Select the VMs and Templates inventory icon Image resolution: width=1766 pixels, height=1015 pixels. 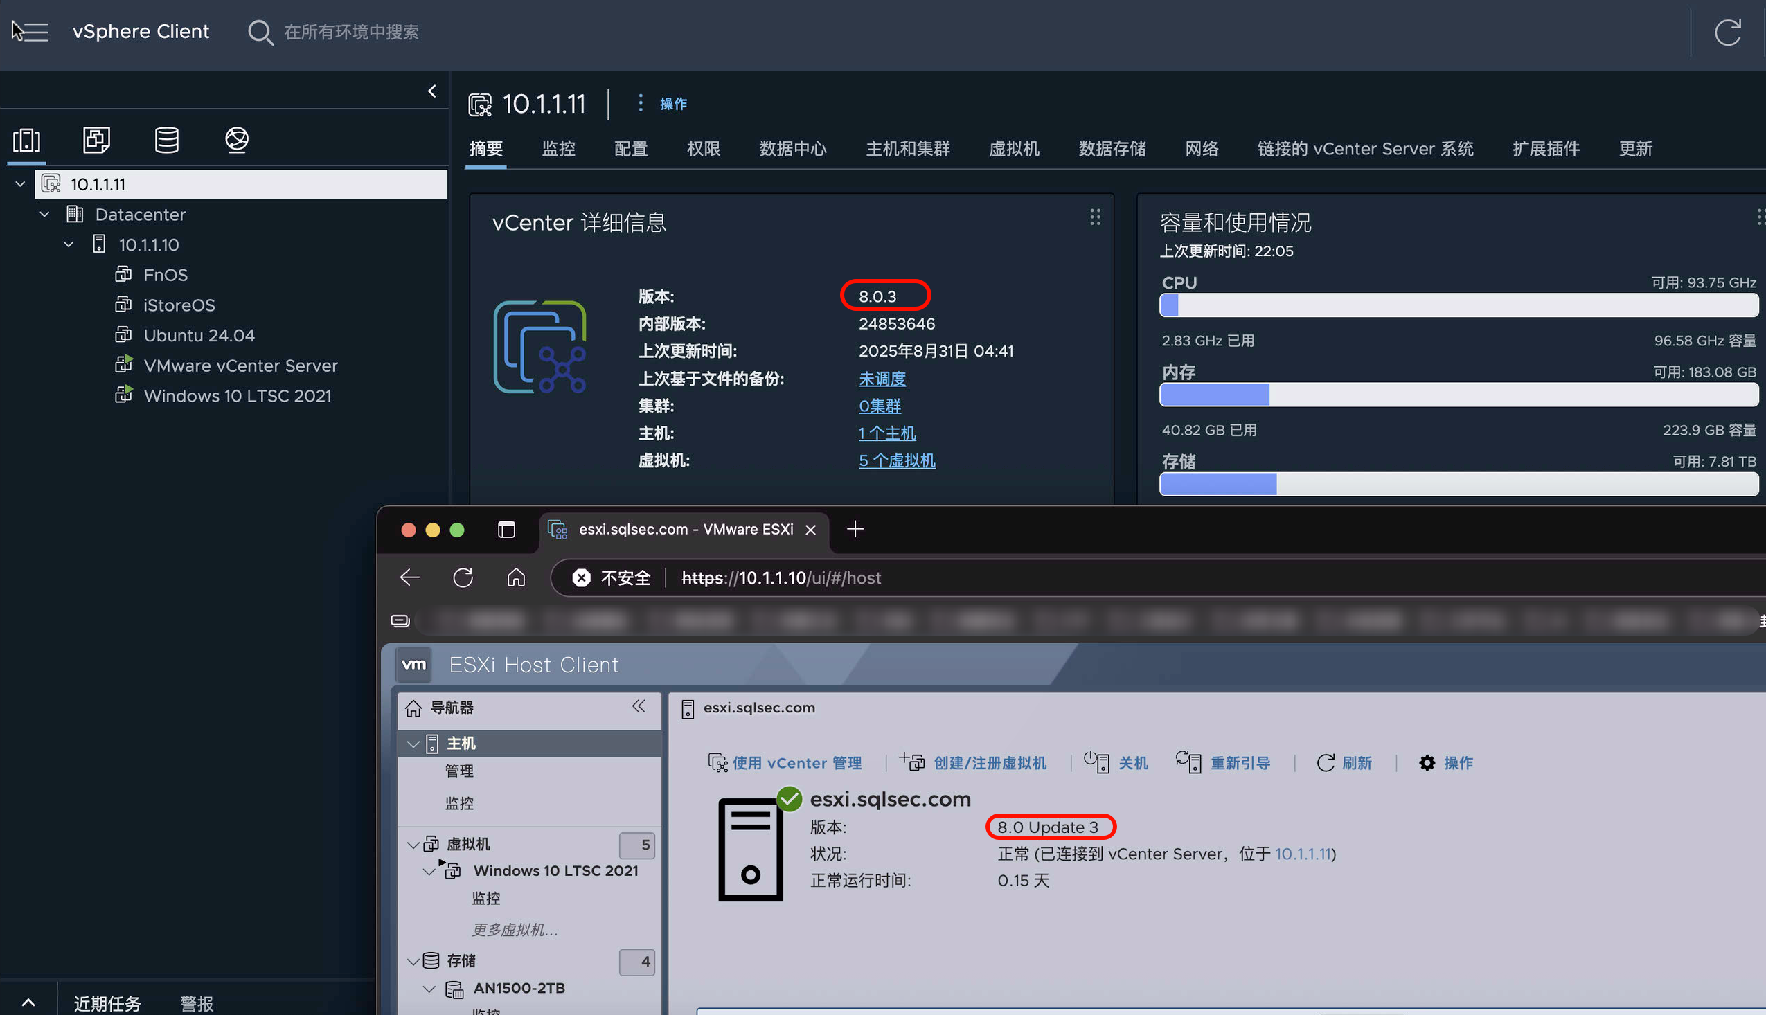tap(96, 140)
